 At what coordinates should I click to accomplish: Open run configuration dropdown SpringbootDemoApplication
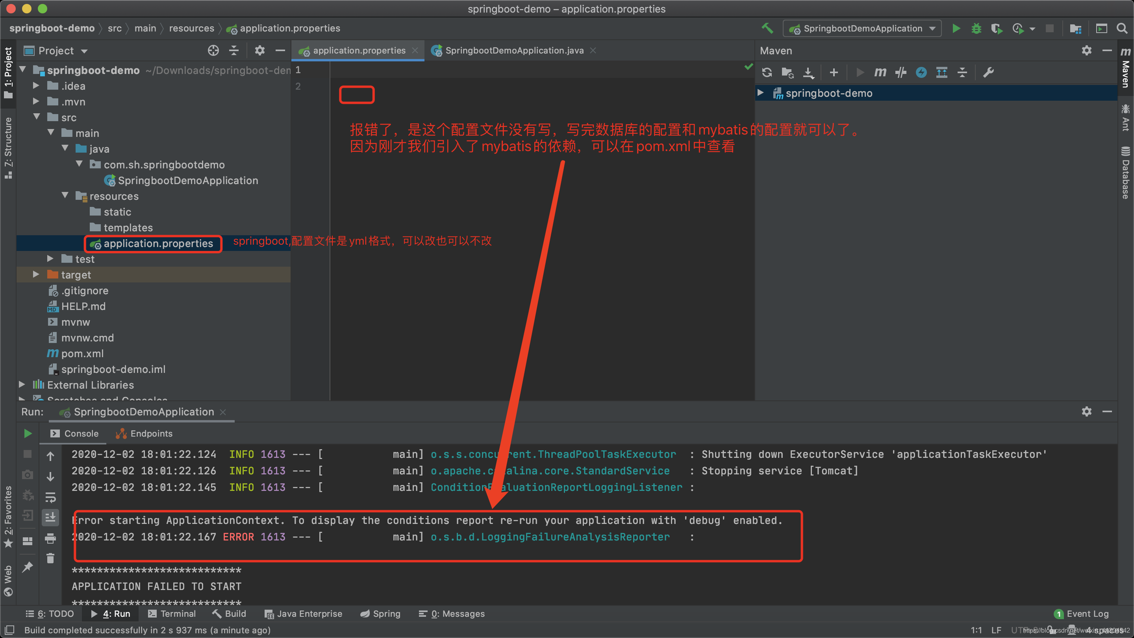tap(862, 29)
